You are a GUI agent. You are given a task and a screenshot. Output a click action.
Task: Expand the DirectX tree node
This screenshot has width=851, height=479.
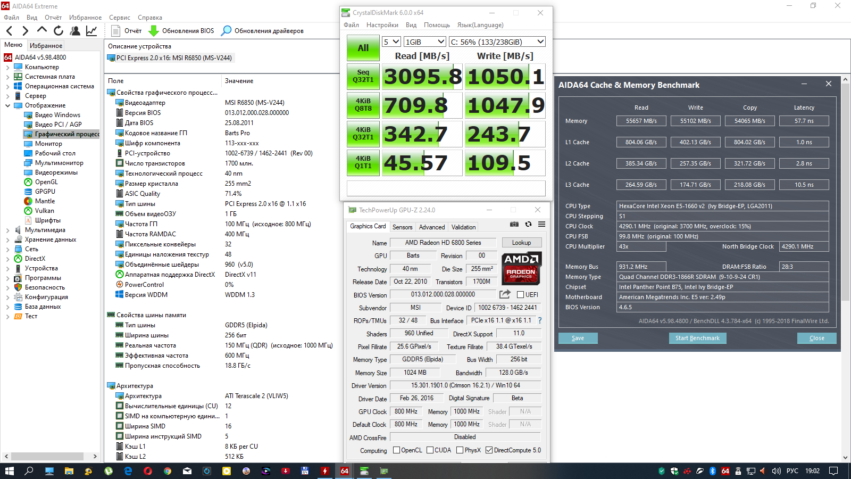[x=7, y=259]
